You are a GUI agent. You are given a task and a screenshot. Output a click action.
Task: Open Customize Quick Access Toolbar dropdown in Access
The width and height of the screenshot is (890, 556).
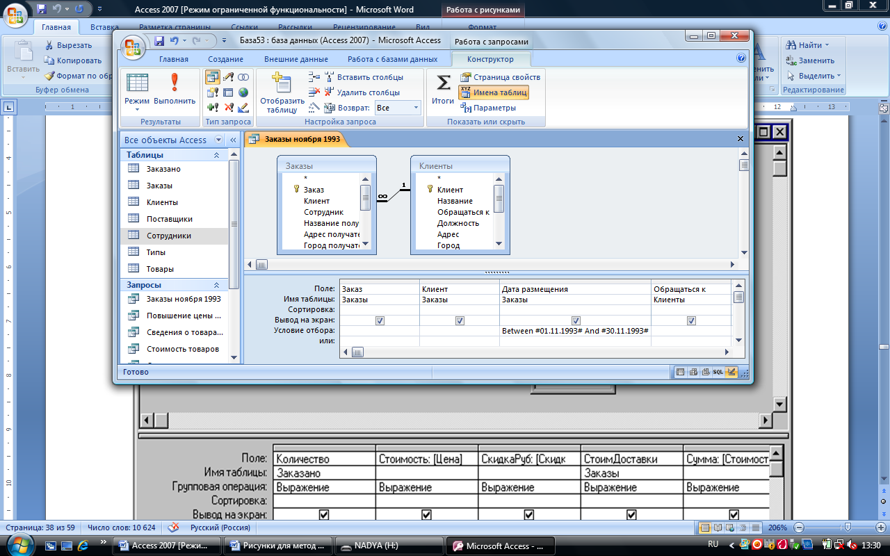tap(225, 41)
